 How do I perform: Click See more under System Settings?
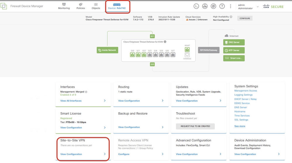point(240,126)
